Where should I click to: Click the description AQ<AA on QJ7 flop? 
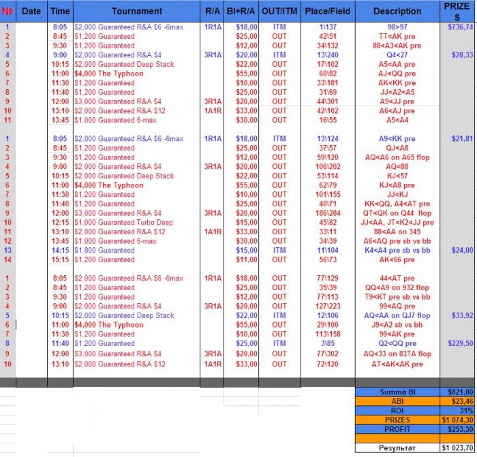click(397, 315)
